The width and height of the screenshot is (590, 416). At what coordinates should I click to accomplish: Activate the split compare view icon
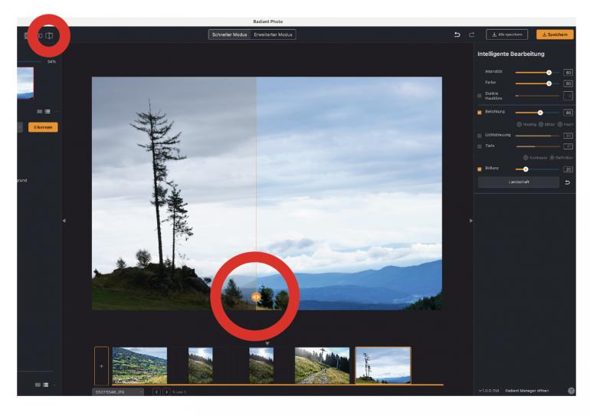(49, 36)
